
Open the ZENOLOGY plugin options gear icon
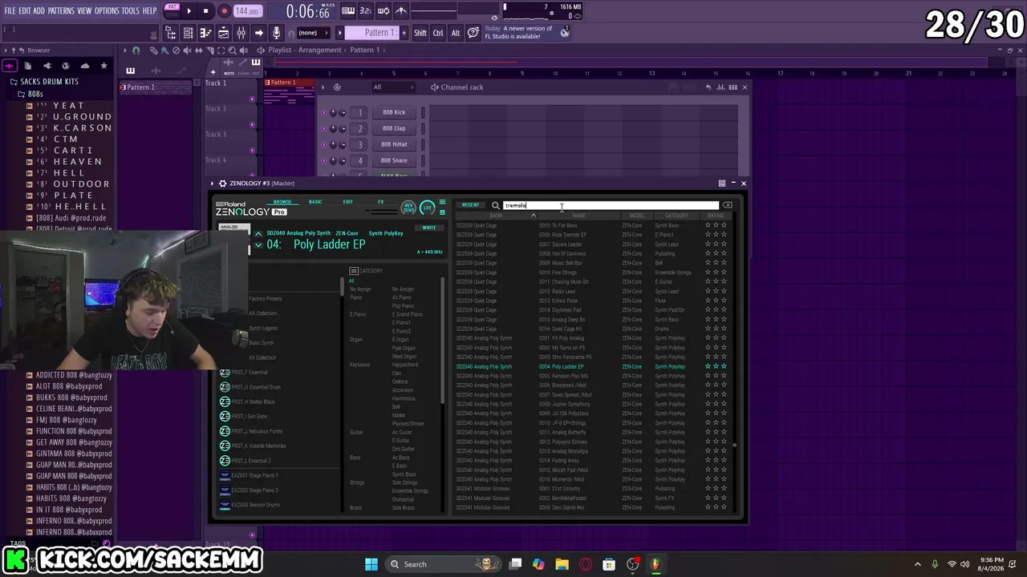[222, 184]
